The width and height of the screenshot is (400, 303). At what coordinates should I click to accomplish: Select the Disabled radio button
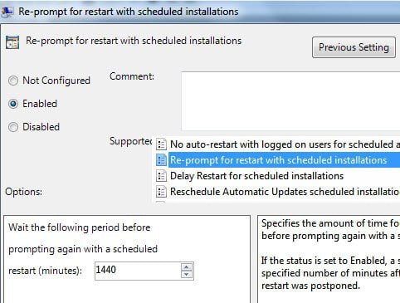coord(13,127)
